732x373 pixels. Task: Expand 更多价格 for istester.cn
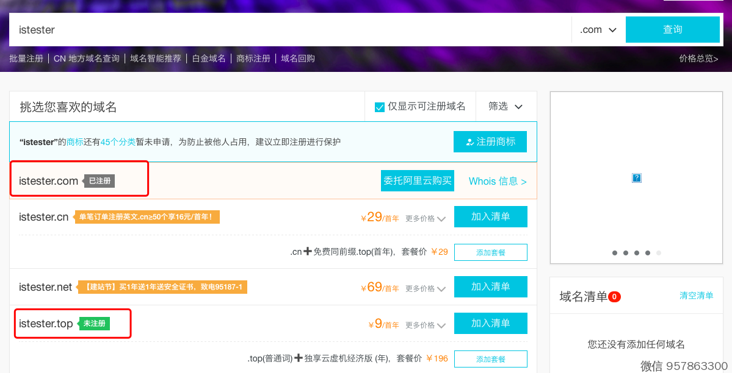426,219
